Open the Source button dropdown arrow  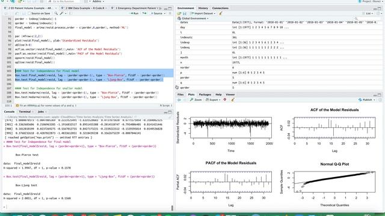165,13
